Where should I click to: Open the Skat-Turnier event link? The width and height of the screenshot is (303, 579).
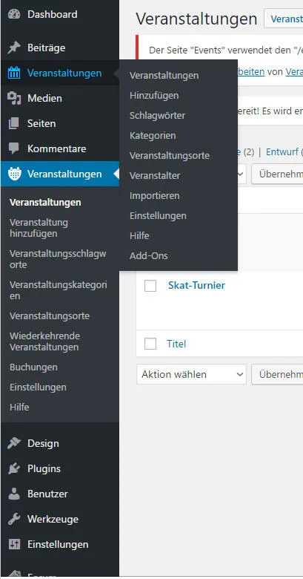196,286
